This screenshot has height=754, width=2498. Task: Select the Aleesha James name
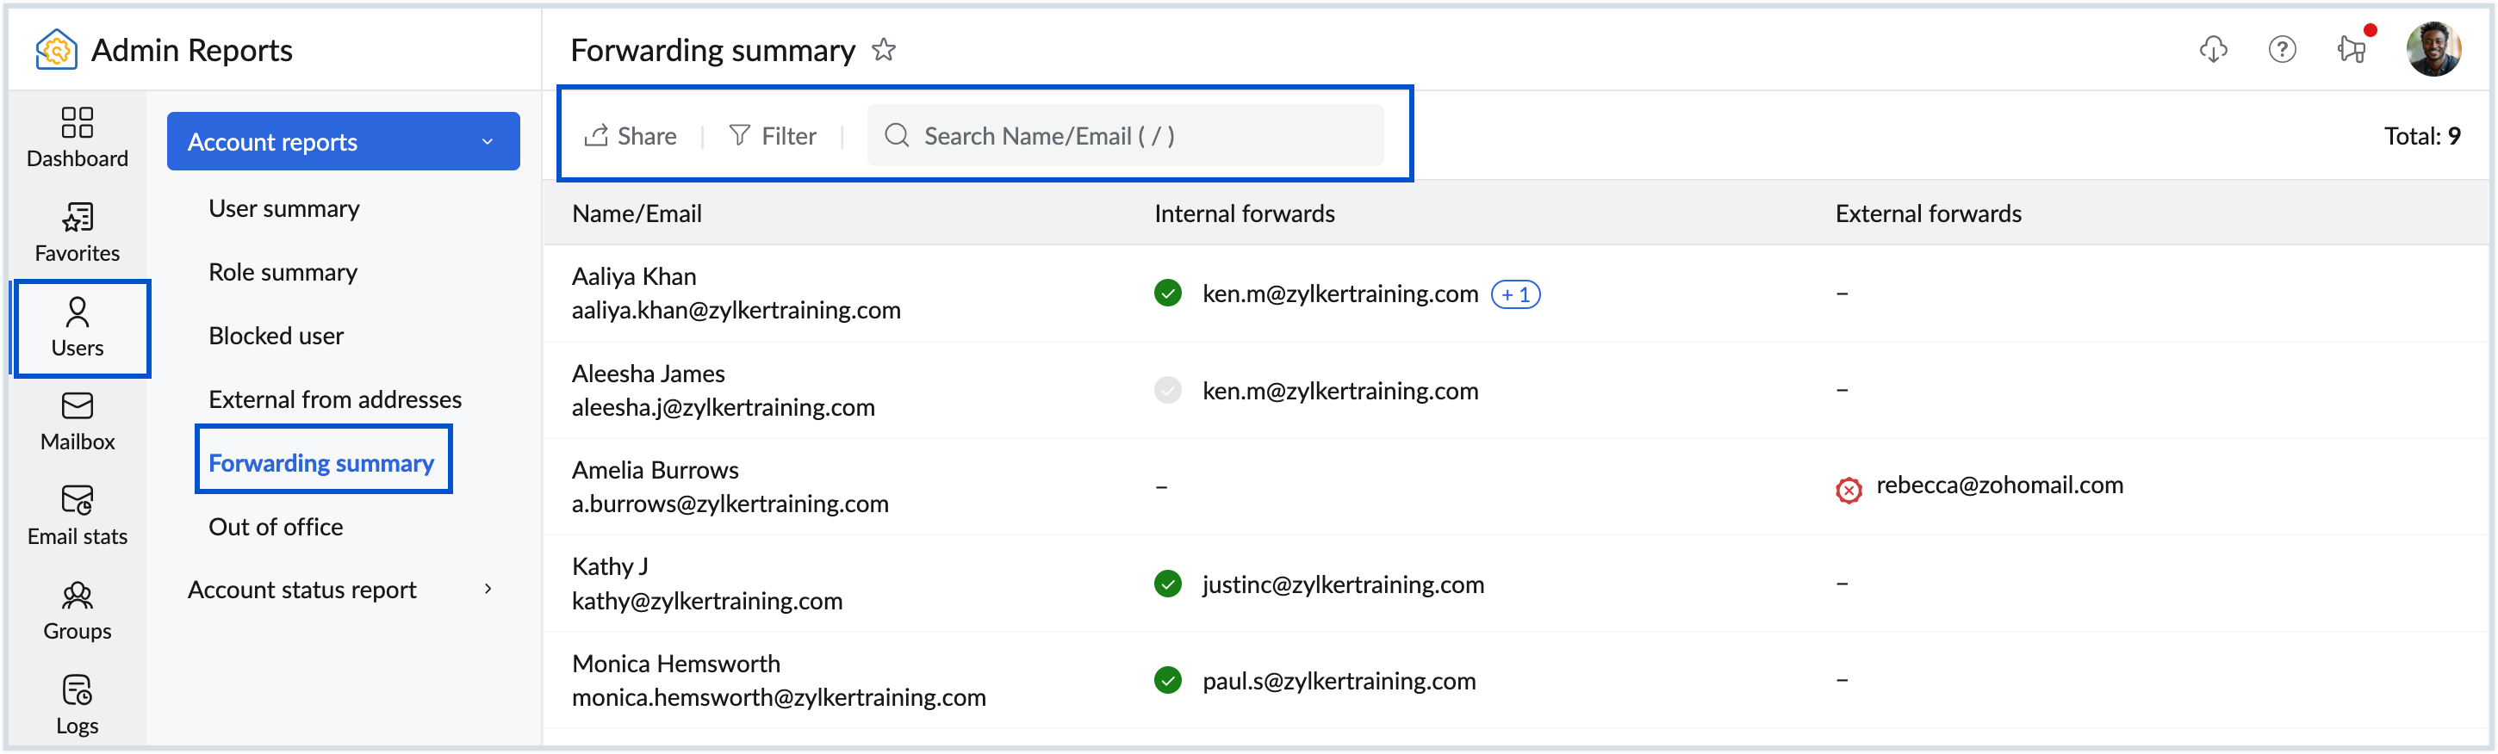[x=648, y=373]
